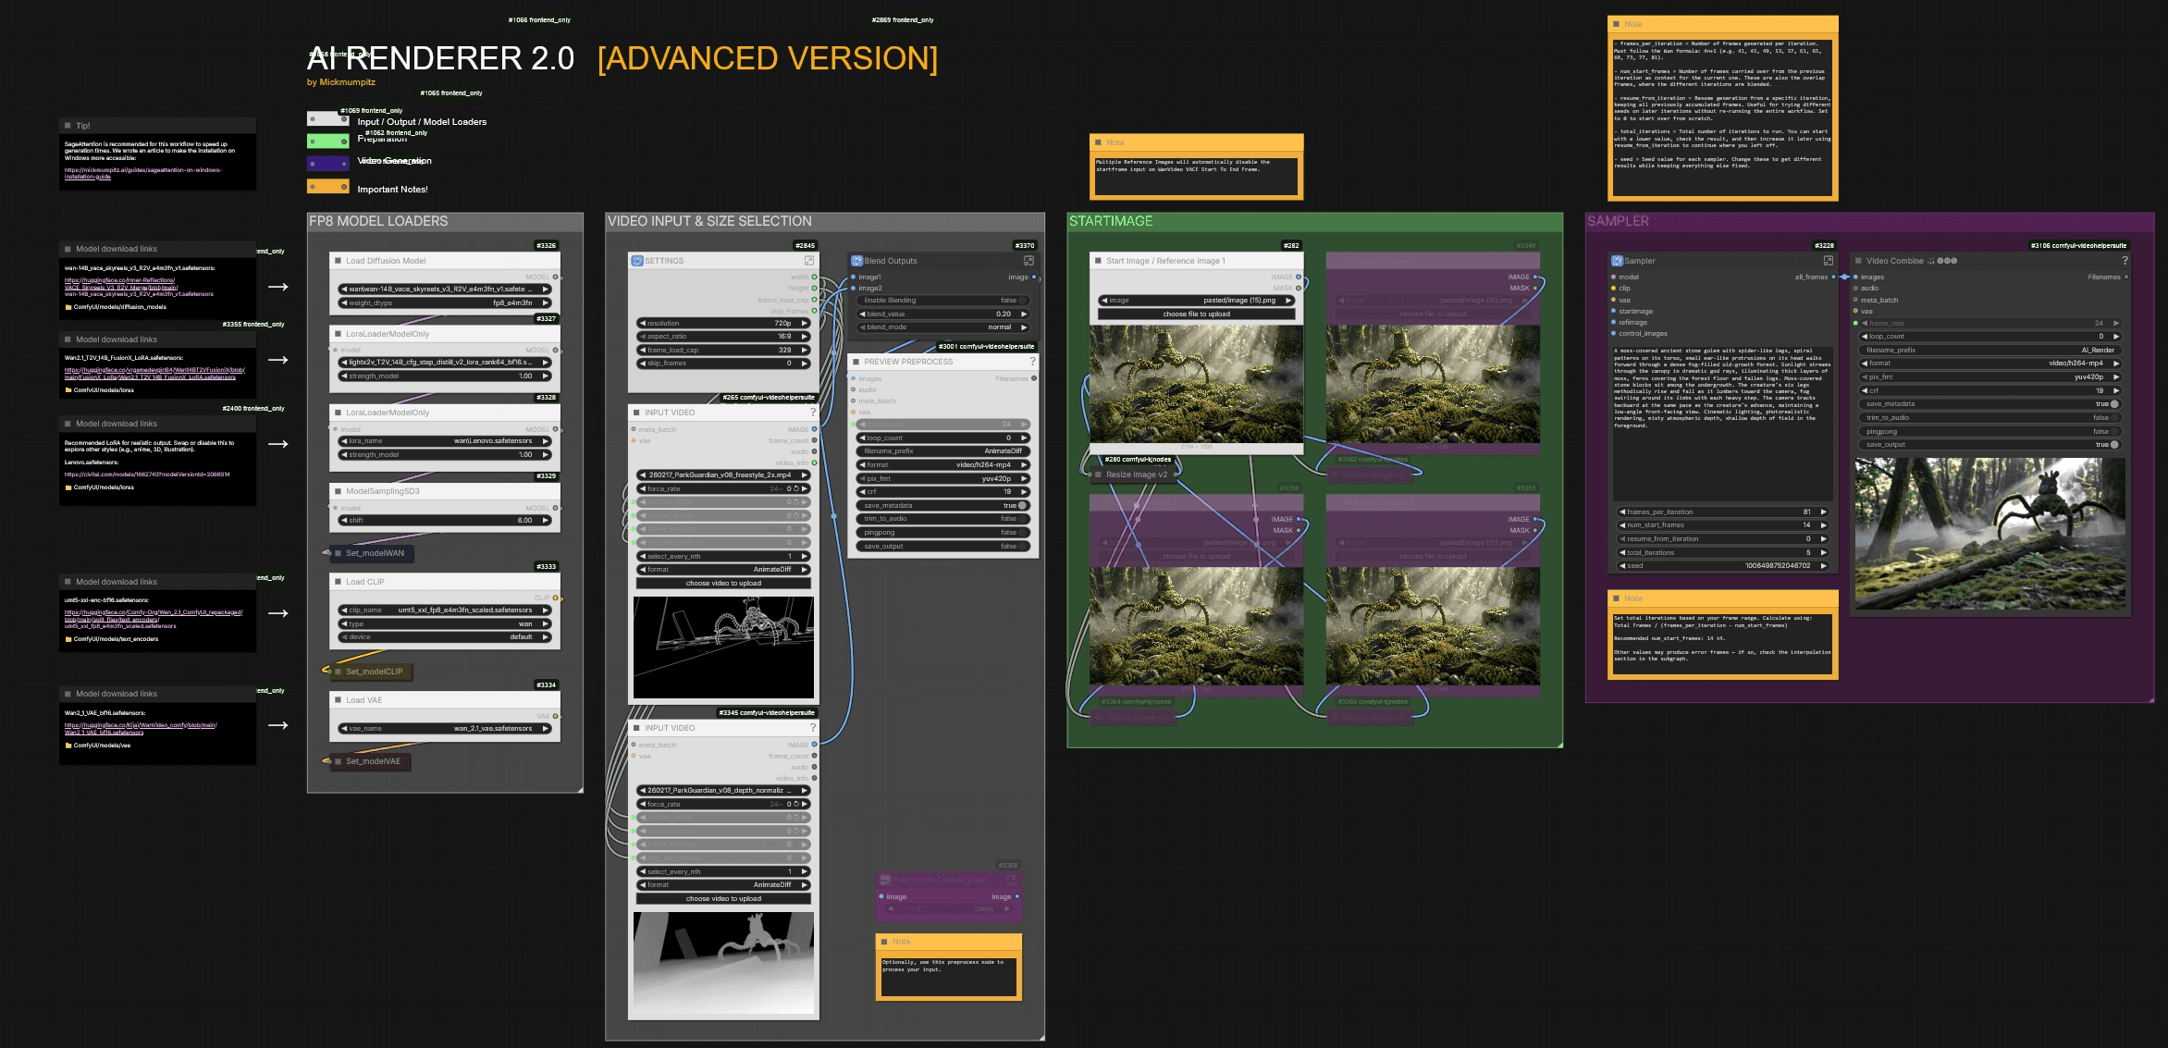2168x1048 pixels.
Task: Click the Blend Outputs subgraph enter icon
Action: 1029,261
